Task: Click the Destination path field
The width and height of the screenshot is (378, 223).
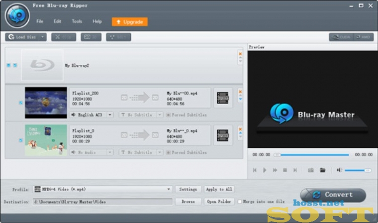Action: click(102, 202)
